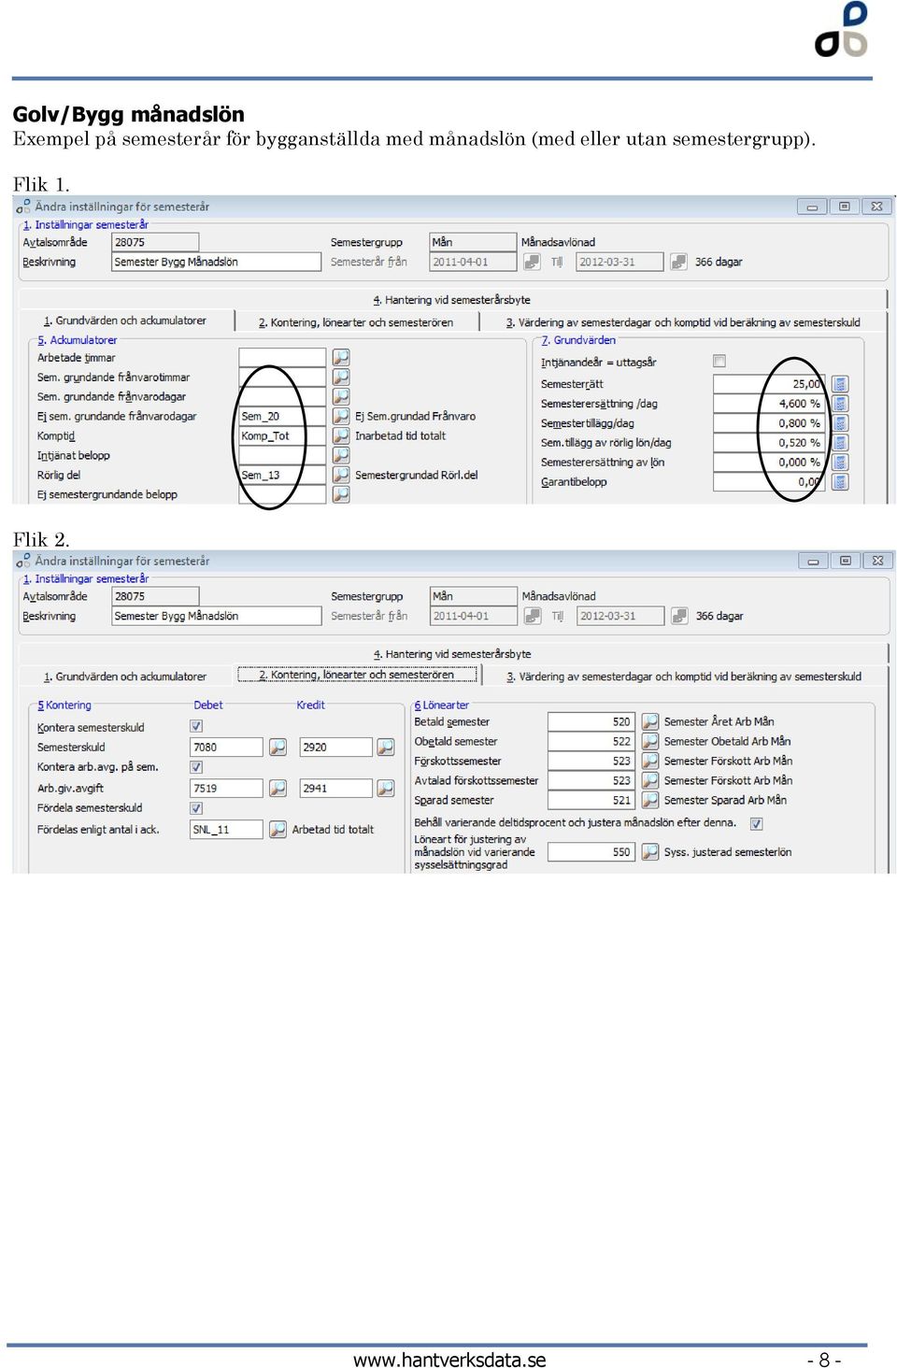Open lookup icon beside the Sem_13 field

[341, 475]
